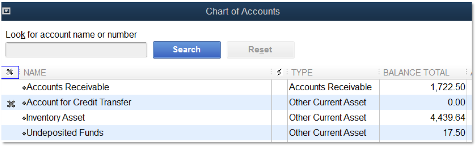Click the lightning bolt column header
This screenshot has height=146, width=476.
[x=279, y=73]
